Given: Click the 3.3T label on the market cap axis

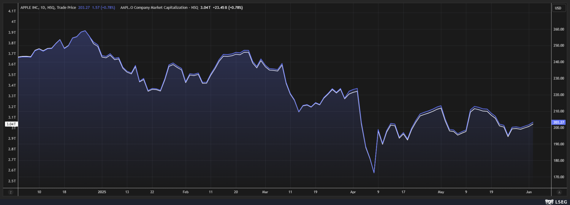Looking at the screenshot, I should click(12, 96).
